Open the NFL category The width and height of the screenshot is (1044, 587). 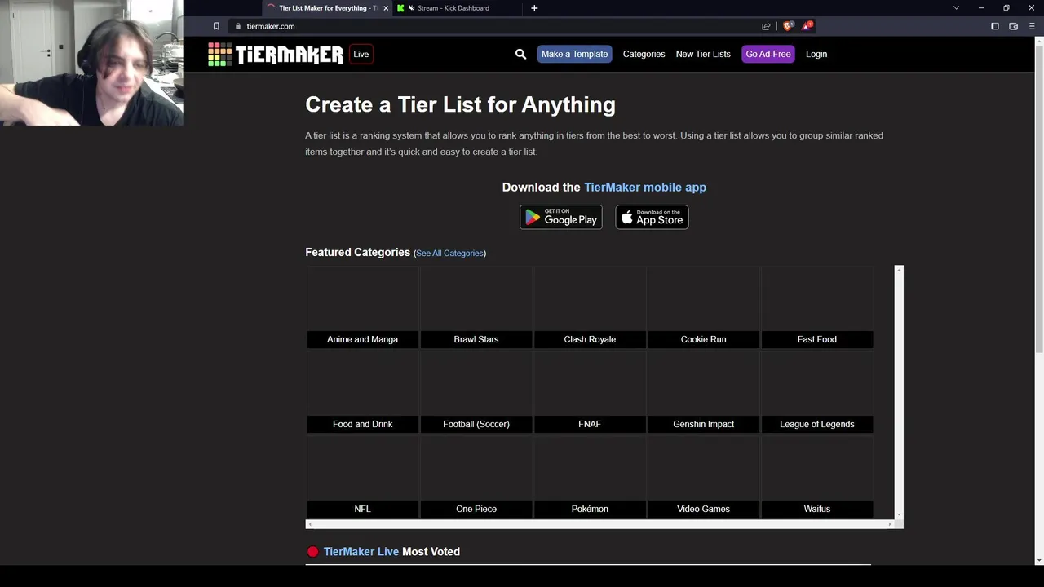pyautogui.click(x=362, y=477)
